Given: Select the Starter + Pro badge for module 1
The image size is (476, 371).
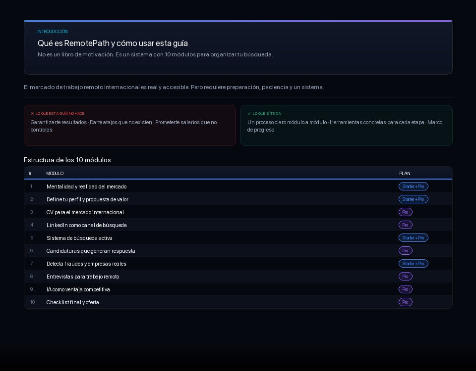Looking at the screenshot, I should [x=413, y=186].
